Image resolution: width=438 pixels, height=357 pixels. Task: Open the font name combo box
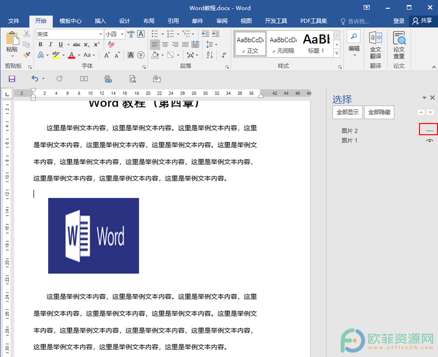(x=70, y=34)
